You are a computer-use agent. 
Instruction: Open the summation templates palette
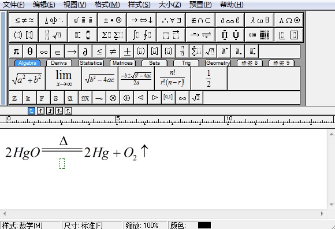(x=113, y=35)
